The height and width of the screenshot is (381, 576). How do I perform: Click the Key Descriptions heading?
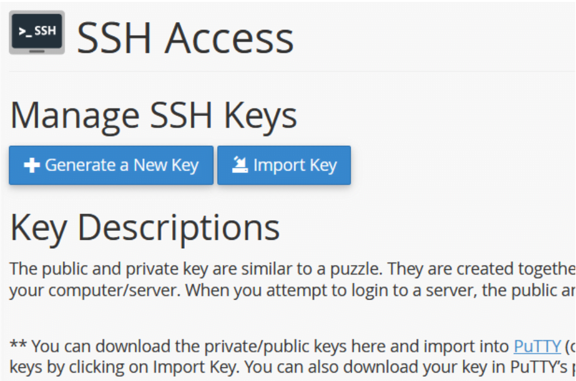pos(145,227)
